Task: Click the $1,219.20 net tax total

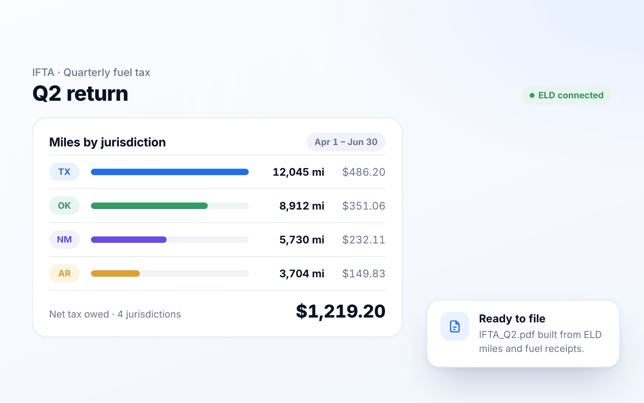Action: (341, 311)
